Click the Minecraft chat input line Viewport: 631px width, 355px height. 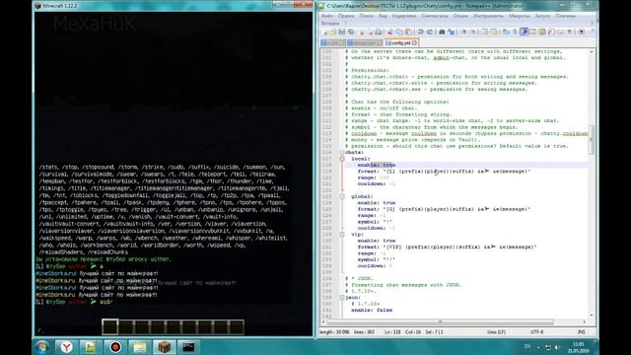174,331
